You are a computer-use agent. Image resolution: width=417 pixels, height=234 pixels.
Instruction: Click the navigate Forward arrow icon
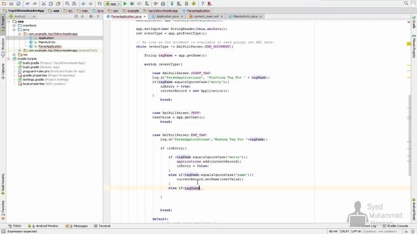(91, 3)
